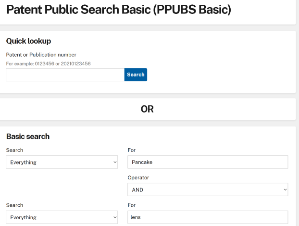Click the 'For' label above the lens field
Viewport: 299px width, 226px height.
coord(131,205)
